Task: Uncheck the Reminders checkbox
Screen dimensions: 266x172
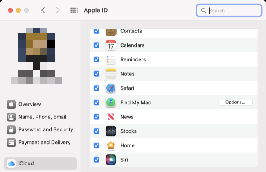Action: (97, 59)
